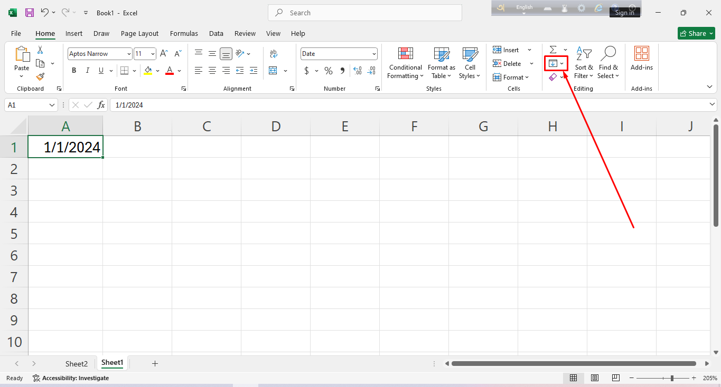Toggle Bold formatting
Image resolution: width=721 pixels, height=387 pixels.
(x=74, y=71)
